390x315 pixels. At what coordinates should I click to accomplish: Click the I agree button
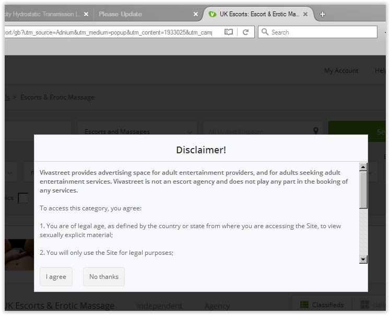point(56,276)
